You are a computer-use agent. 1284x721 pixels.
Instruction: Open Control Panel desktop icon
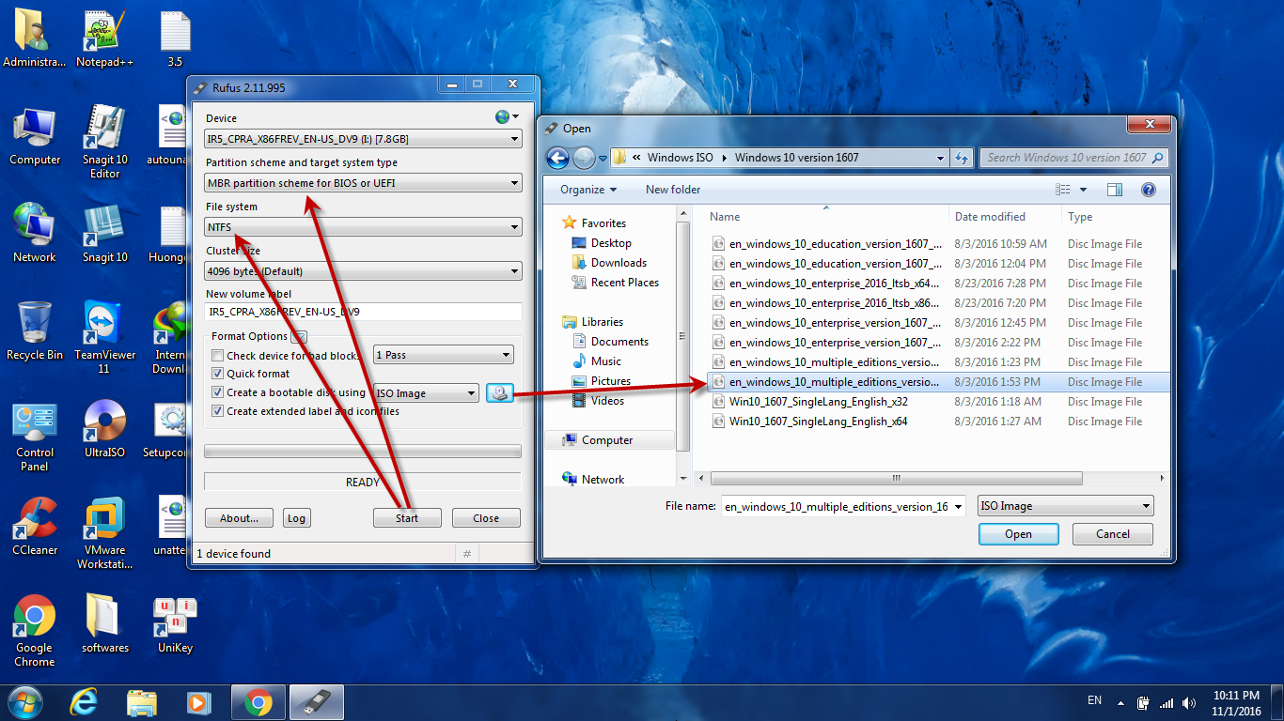pyautogui.click(x=35, y=437)
